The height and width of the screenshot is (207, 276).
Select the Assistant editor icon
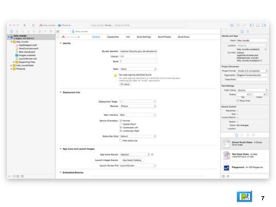coord(238,25)
